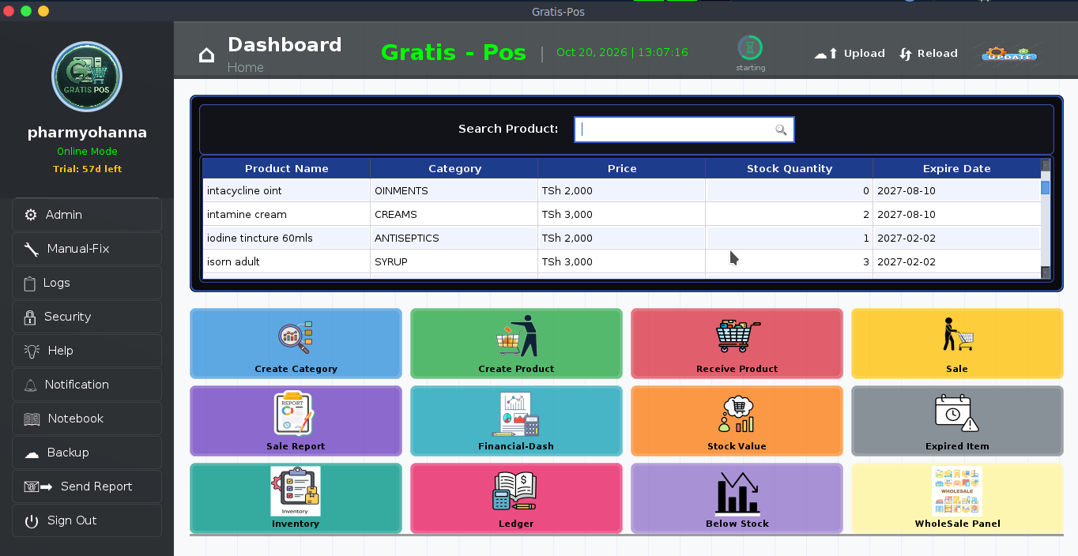The height and width of the screenshot is (556, 1078).
Task: Open Admin from the sidebar
Action: tap(87, 215)
